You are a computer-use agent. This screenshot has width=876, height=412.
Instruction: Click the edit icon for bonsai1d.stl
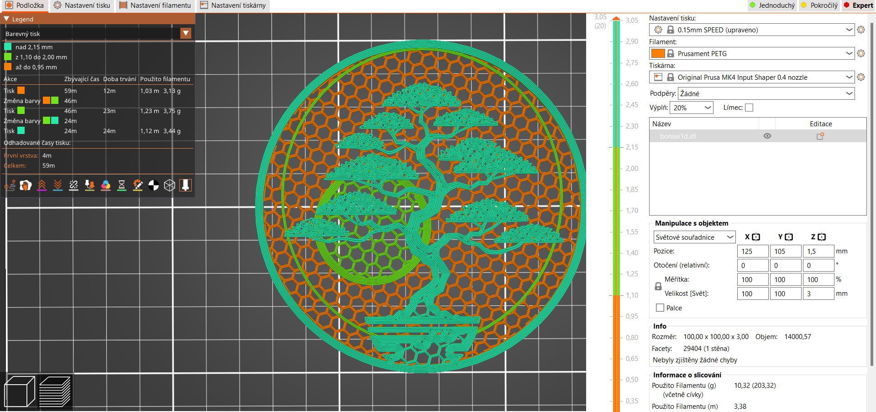click(x=820, y=136)
